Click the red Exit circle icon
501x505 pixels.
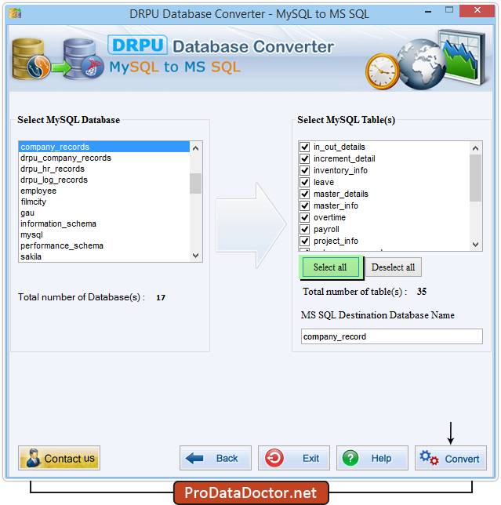(x=274, y=458)
